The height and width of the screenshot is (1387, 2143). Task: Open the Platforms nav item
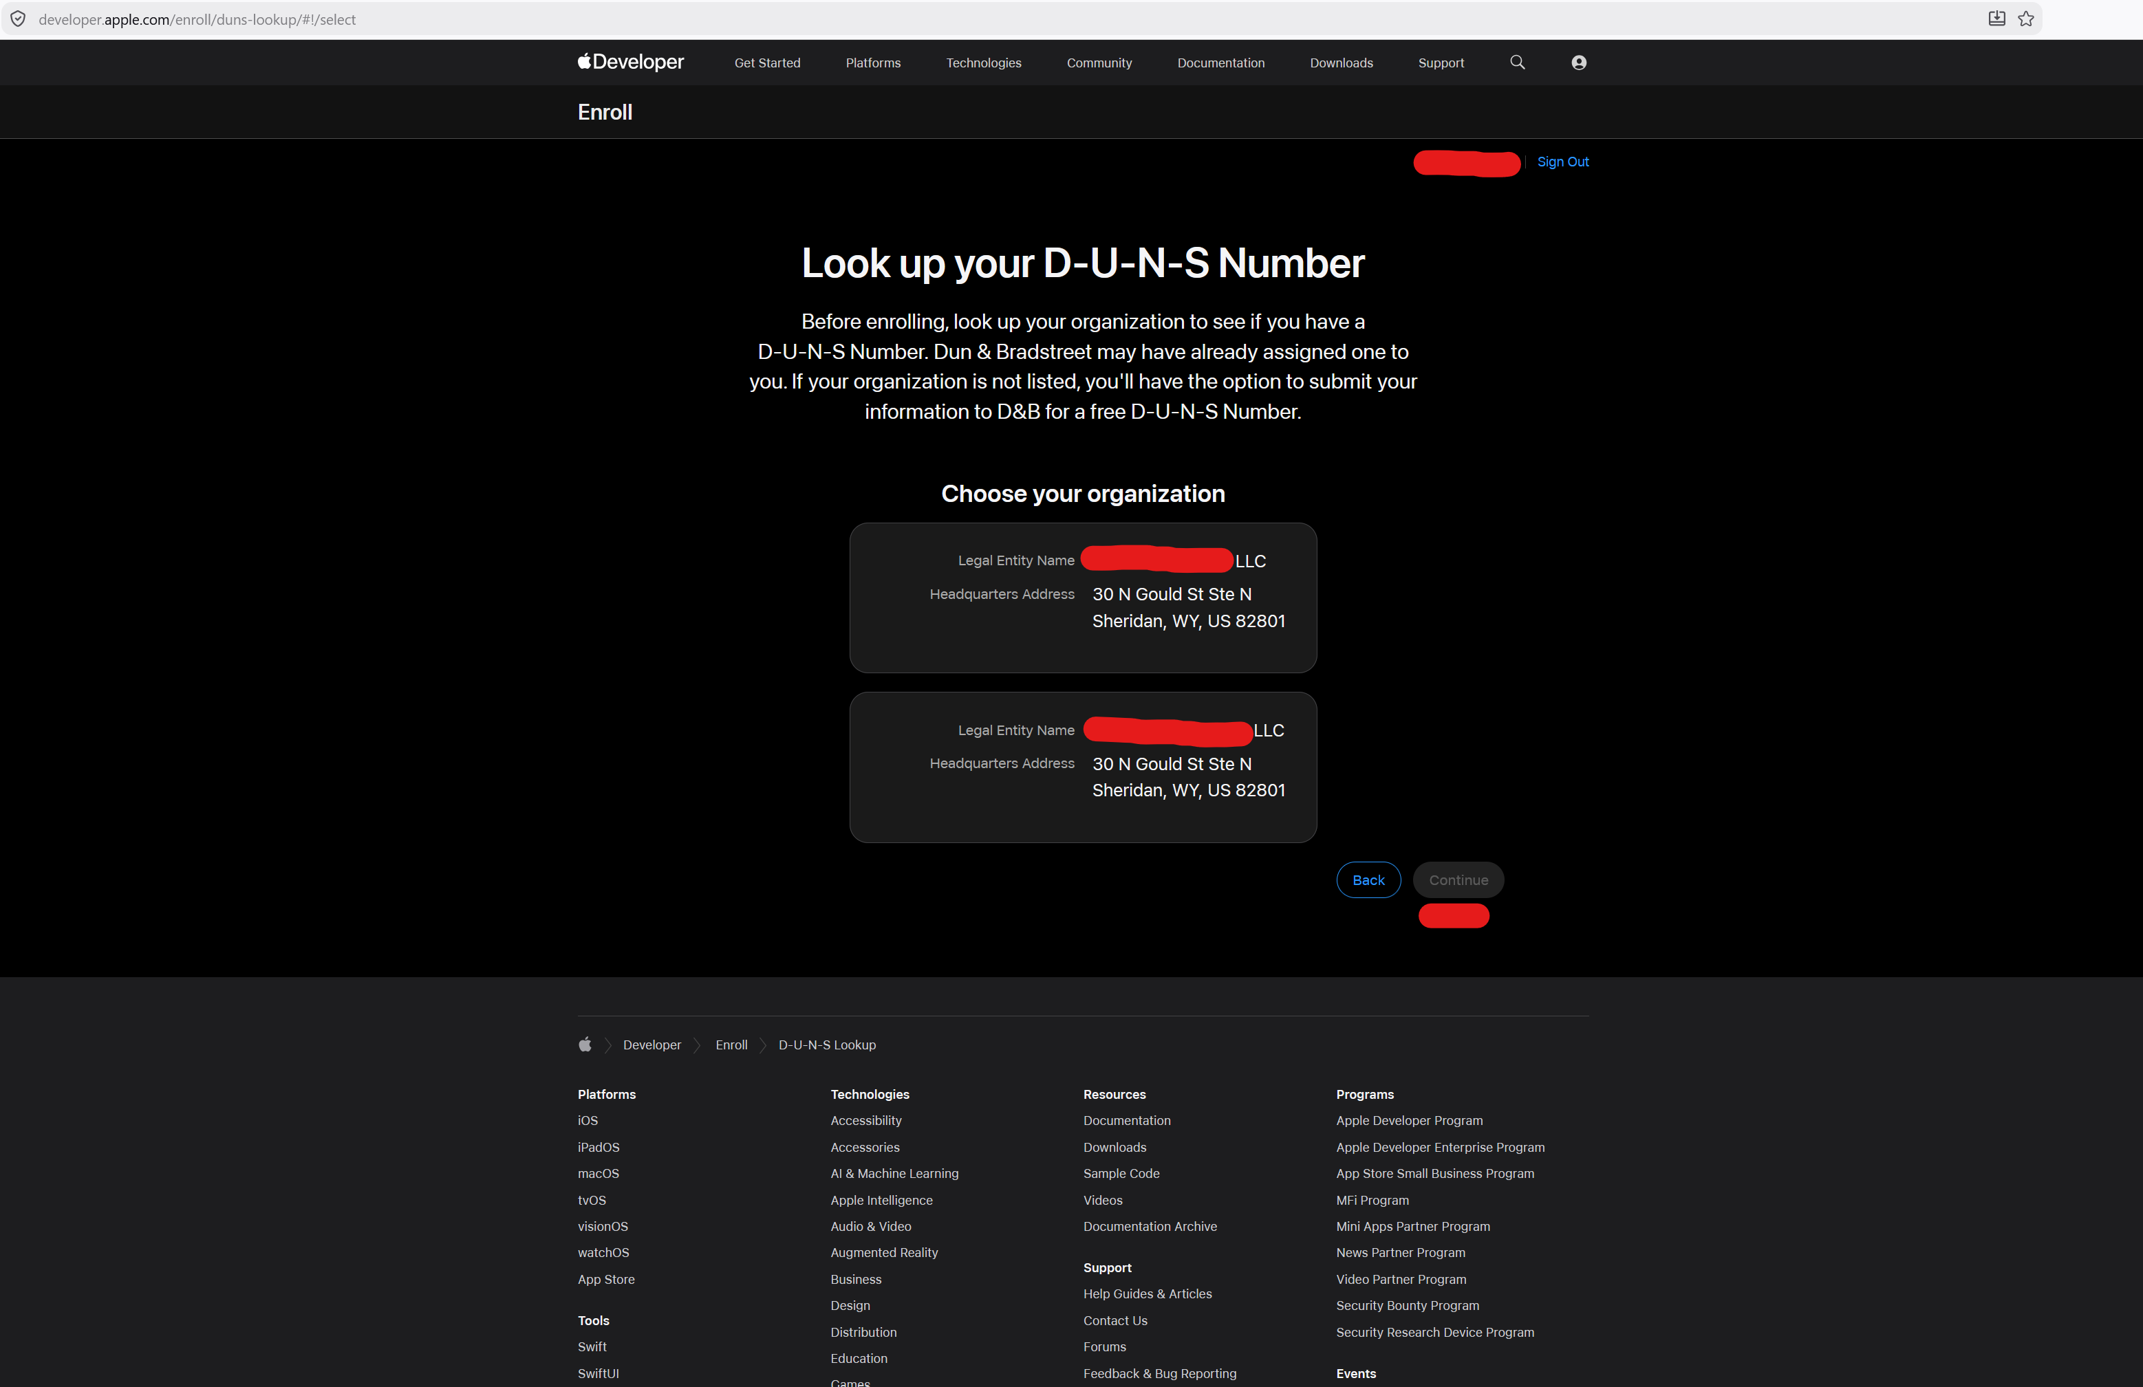coord(872,63)
